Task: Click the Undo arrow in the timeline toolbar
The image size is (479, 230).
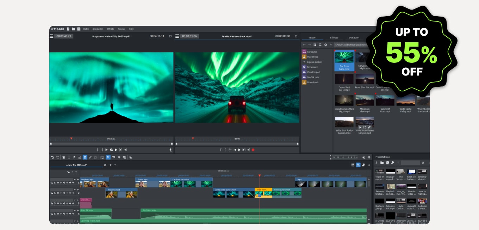Action: point(52,157)
